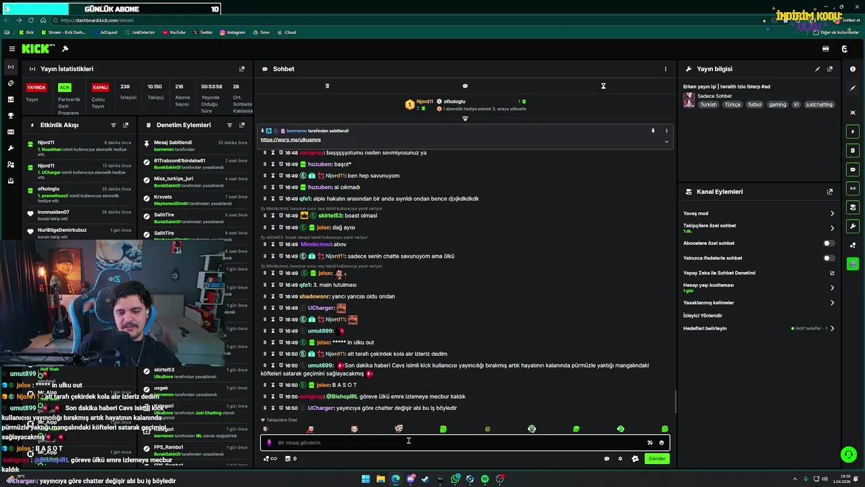Click the Turkish tag chip

point(708,105)
